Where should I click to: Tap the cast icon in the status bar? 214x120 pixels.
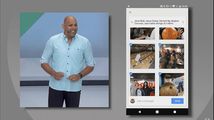161,6
